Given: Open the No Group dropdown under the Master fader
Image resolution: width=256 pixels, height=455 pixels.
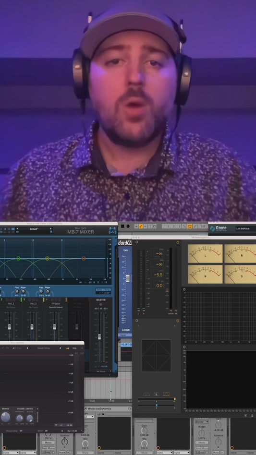Looking at the screenshot, I should click(101, 371).
